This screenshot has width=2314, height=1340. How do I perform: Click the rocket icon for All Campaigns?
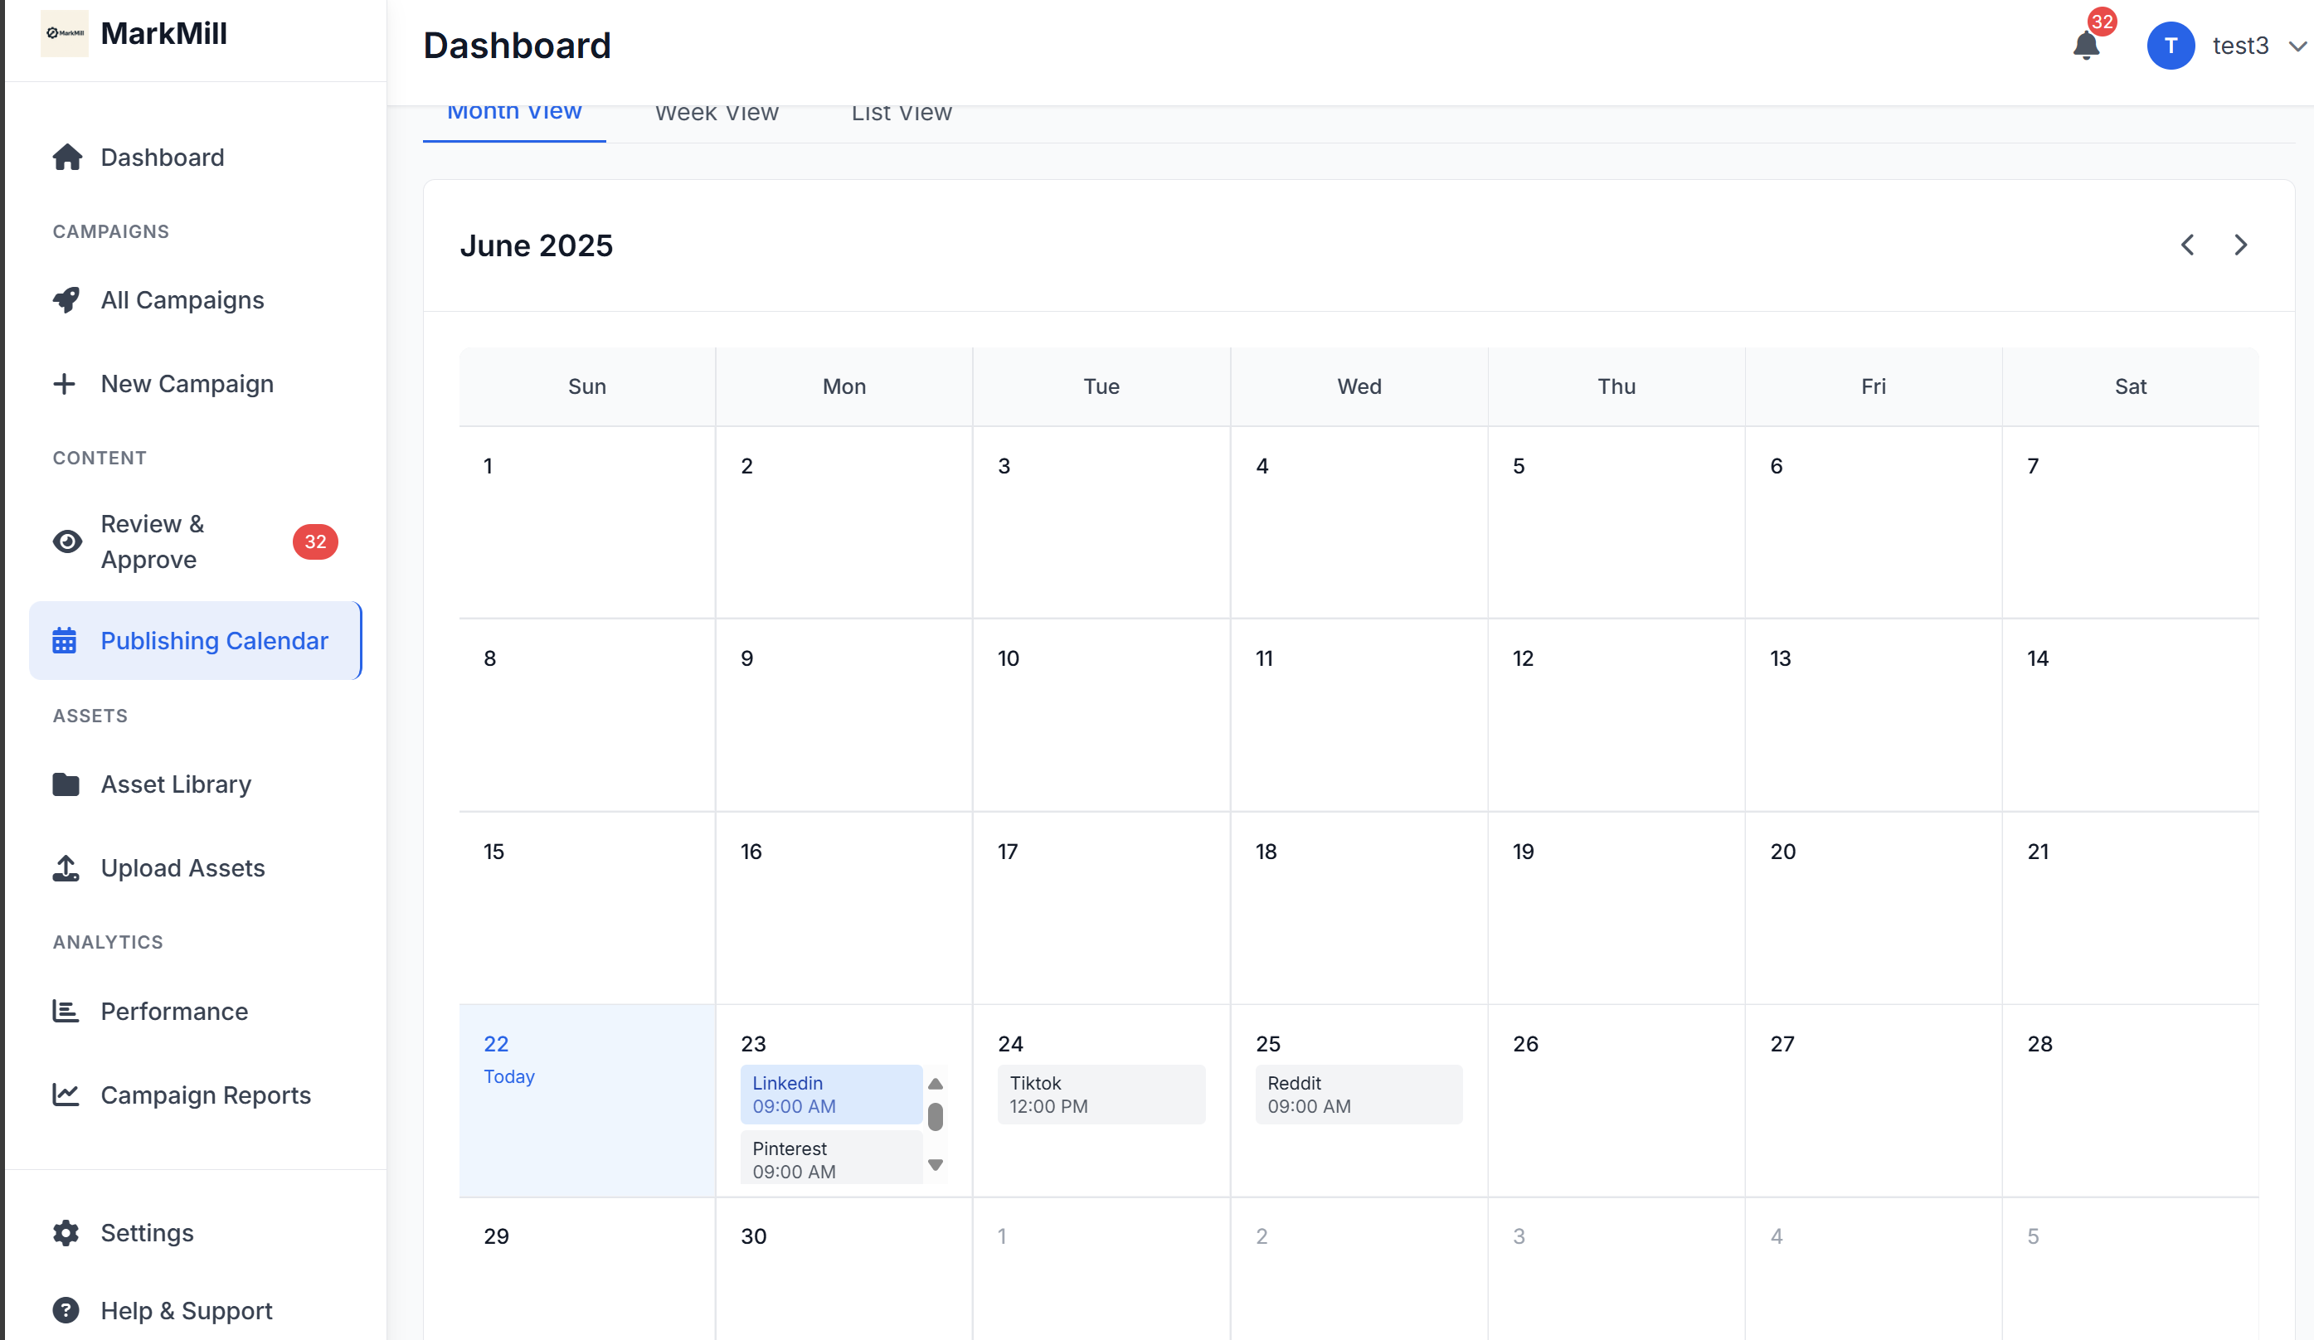[x=66, y=300]
